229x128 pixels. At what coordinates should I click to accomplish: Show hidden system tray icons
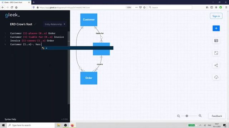tap(200, 125)
